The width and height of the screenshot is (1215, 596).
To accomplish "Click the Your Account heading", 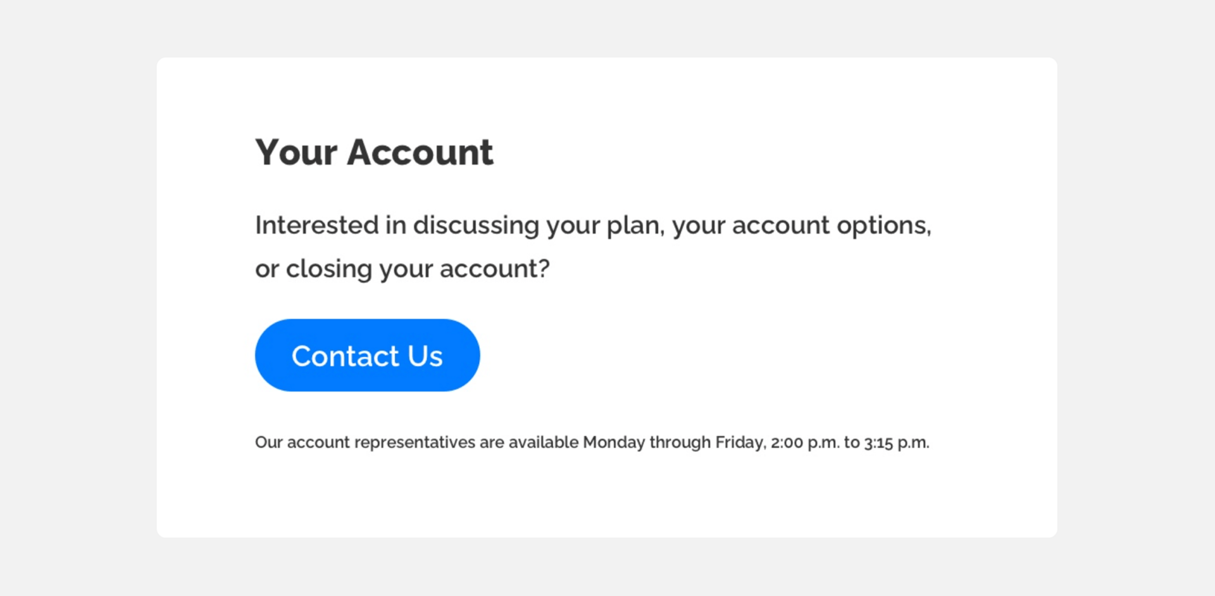I will pyautogui.click(x=373, y=152).
